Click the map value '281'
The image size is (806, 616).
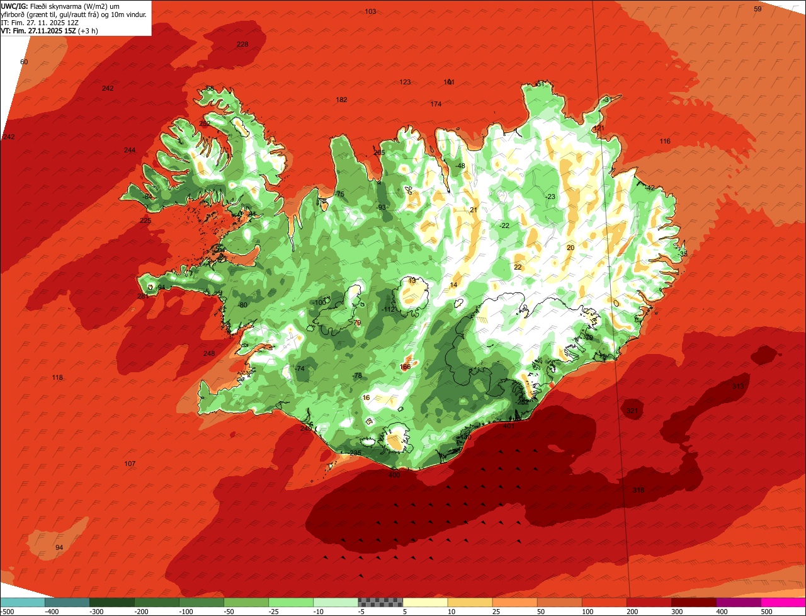tap(143, 296)
